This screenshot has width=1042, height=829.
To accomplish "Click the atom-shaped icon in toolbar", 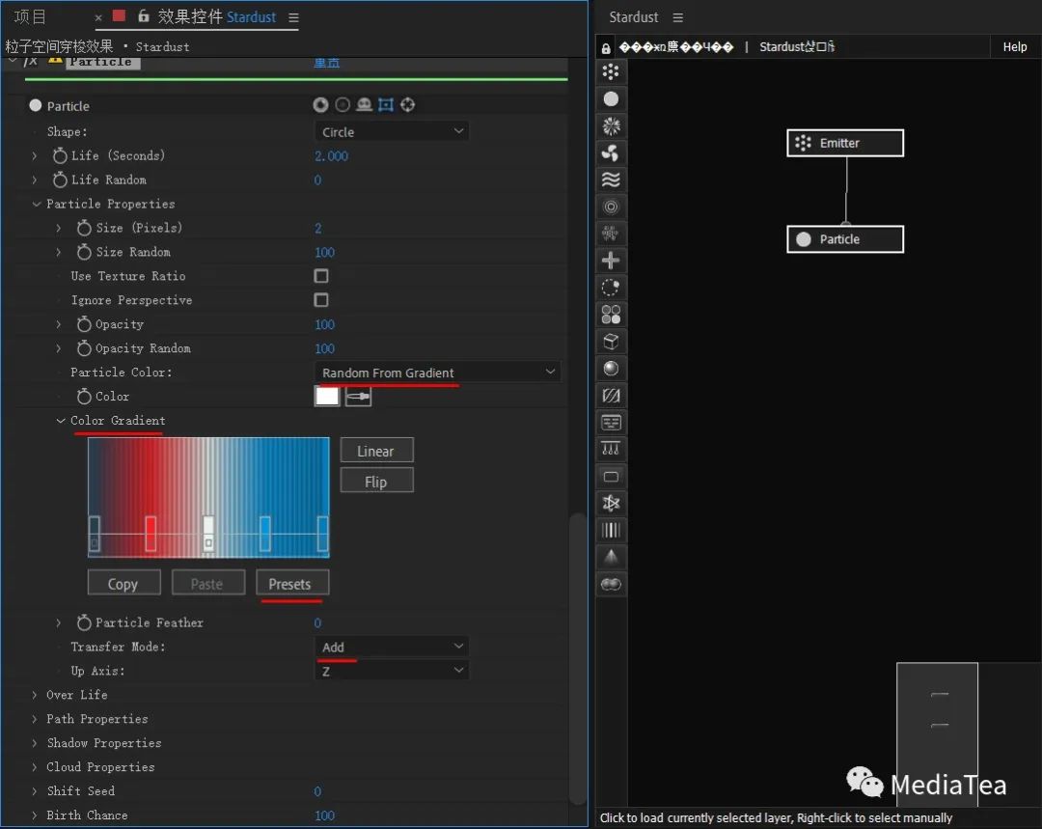I will (611, 503).
